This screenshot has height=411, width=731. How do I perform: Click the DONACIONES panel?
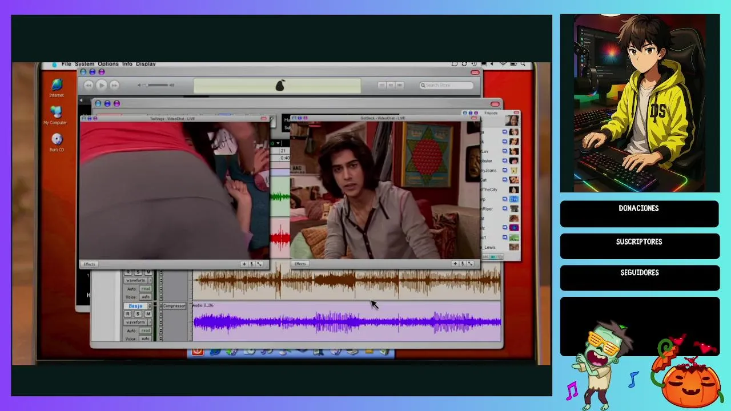click(639, 213)
